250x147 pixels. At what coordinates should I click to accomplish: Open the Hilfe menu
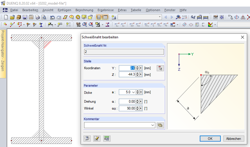pyautogui.click(x=183, y=10)
